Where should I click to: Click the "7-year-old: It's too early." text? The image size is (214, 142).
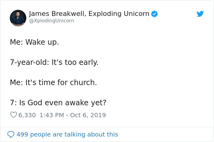coord(54,62)
